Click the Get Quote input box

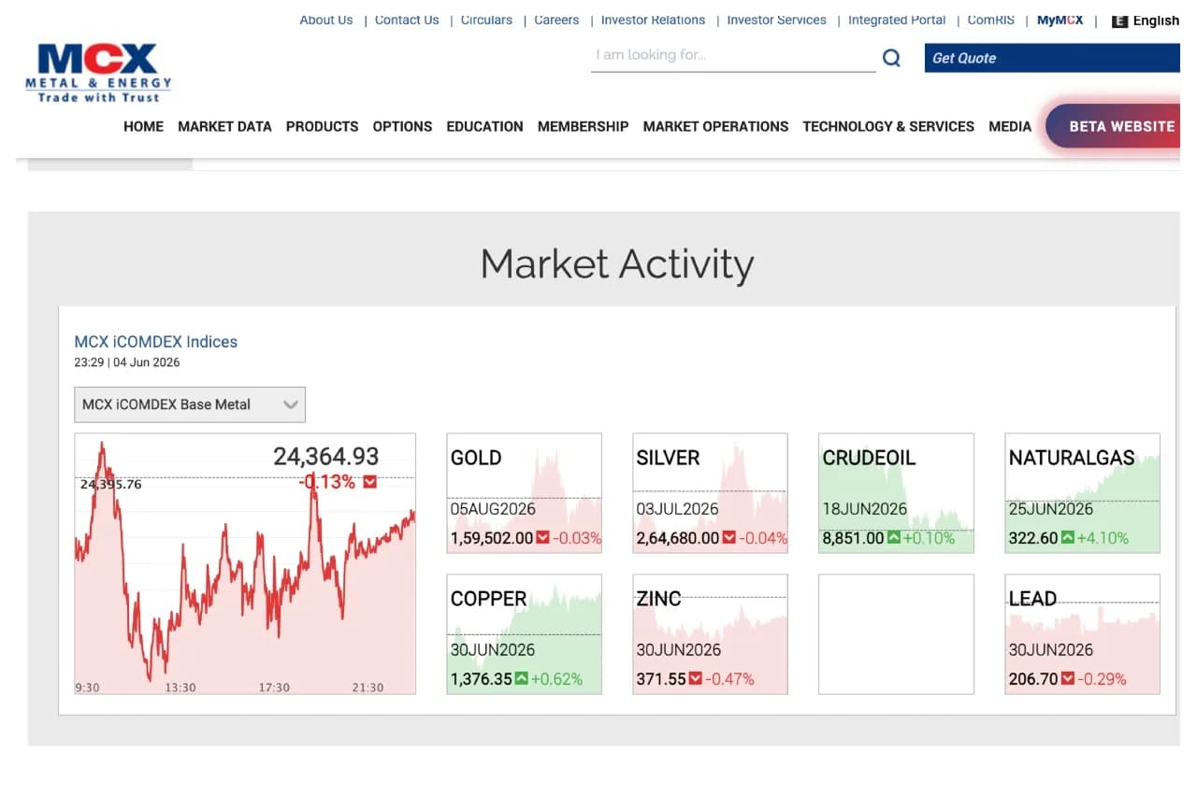point(1052,58)
